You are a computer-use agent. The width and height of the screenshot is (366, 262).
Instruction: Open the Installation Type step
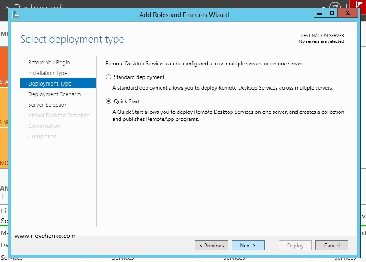click(48, 73)
